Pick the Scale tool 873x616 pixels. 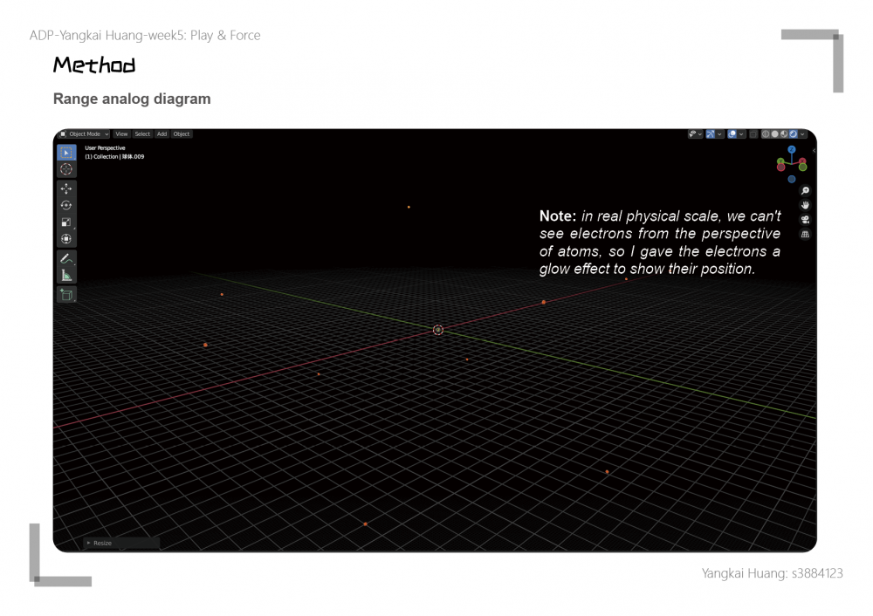click(66, 222)
